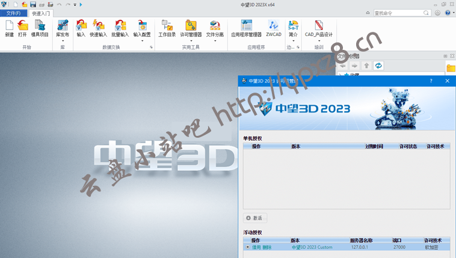This screenshot has height=258, width=456.
Task: Click the Print icon in quick access bar
Action: click(x=42, y=4)
